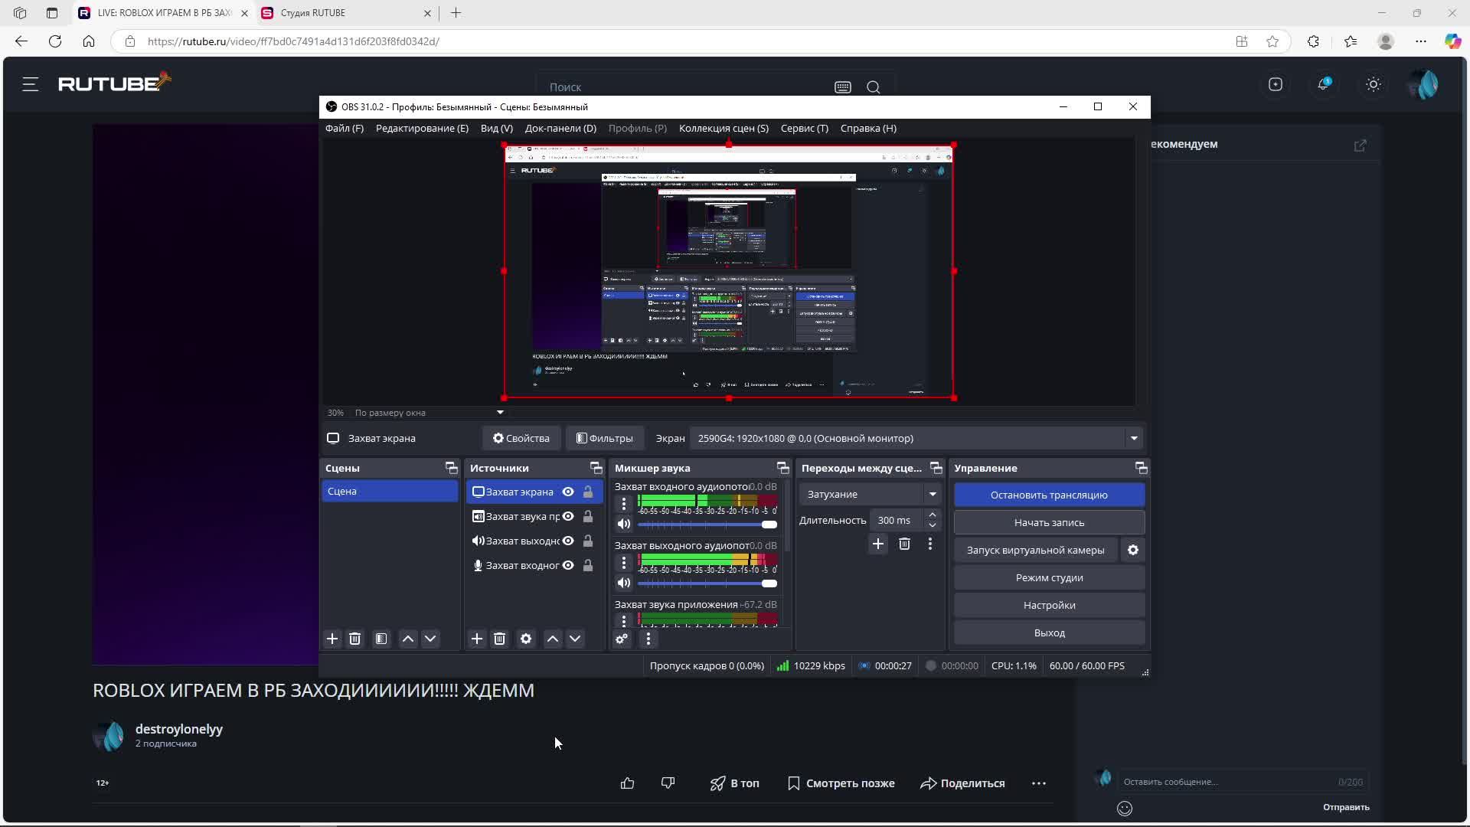The height and width of the screenshot is (827, 1470).
Task: Undock the Controls (Управление) panel
Action: (x=1141, y=468)
